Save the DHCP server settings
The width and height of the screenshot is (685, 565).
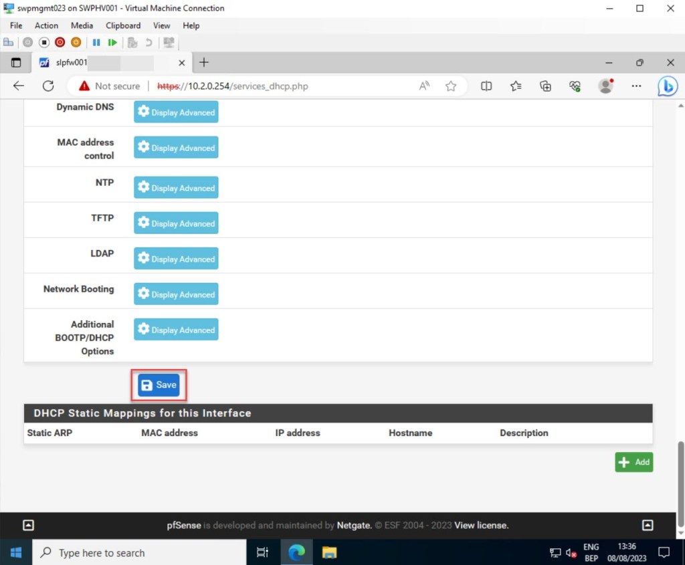coord(159,385)
